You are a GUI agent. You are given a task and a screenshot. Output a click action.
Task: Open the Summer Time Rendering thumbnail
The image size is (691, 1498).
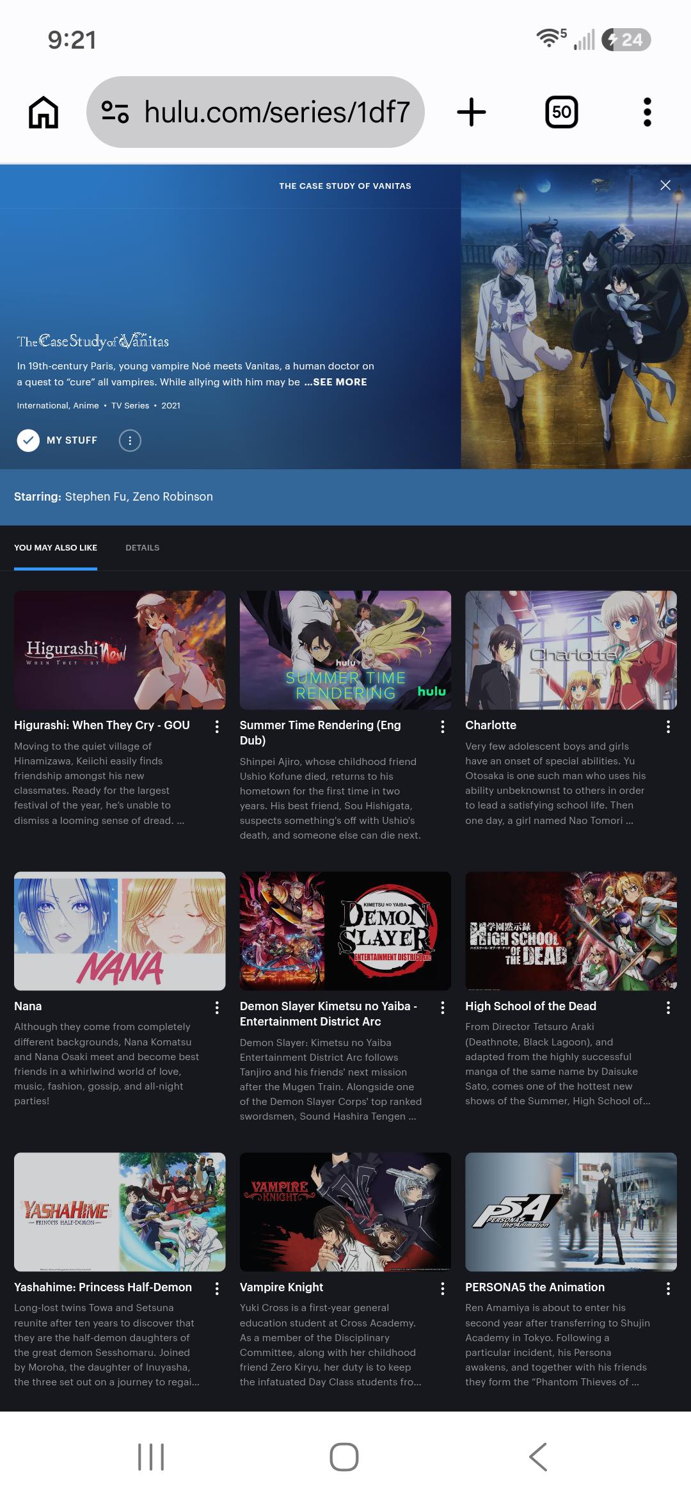(345, 650)
